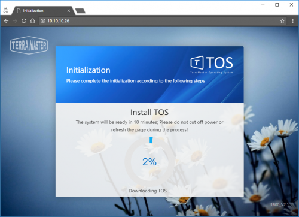
Task: Click the browser back arrow
Action: click(6, 21)
